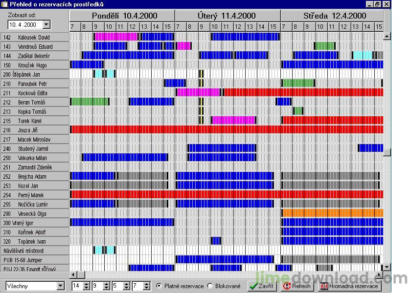
Task: Click the spinner field showing 9
Action: coord(97,286)
